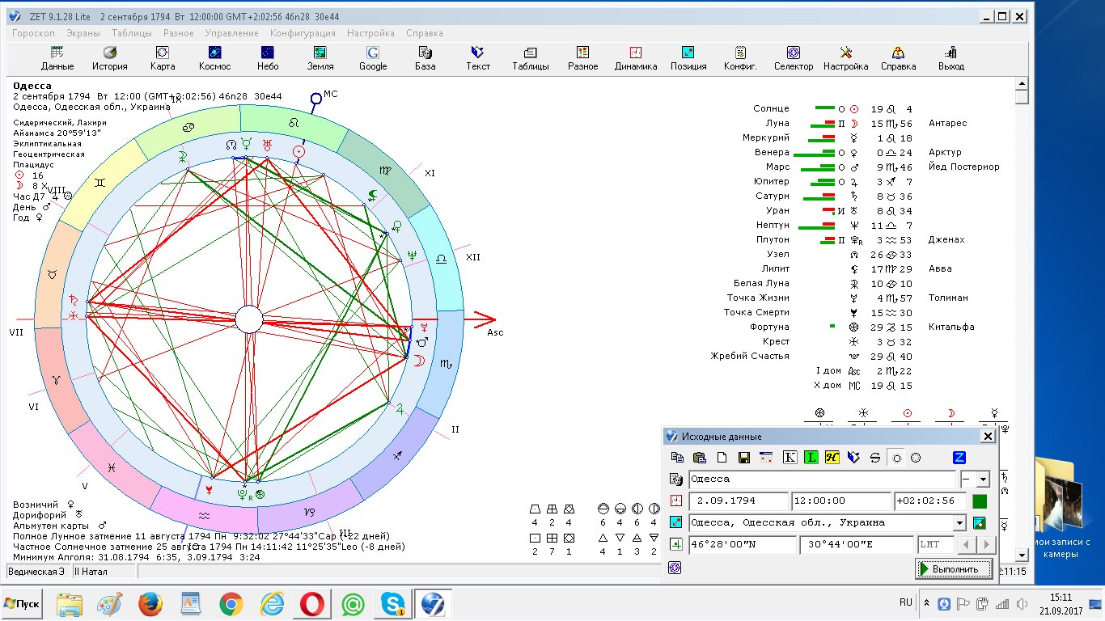1105x621 pixels.
Task: Click the boxed K icon
Action: (790, 458)
